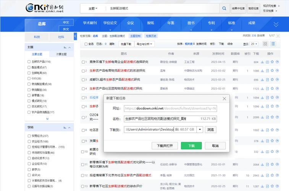Viewport: 289px width, 191px height.
Task: Open the 主题 search field dropdown
Action: (x=93, y=8)
